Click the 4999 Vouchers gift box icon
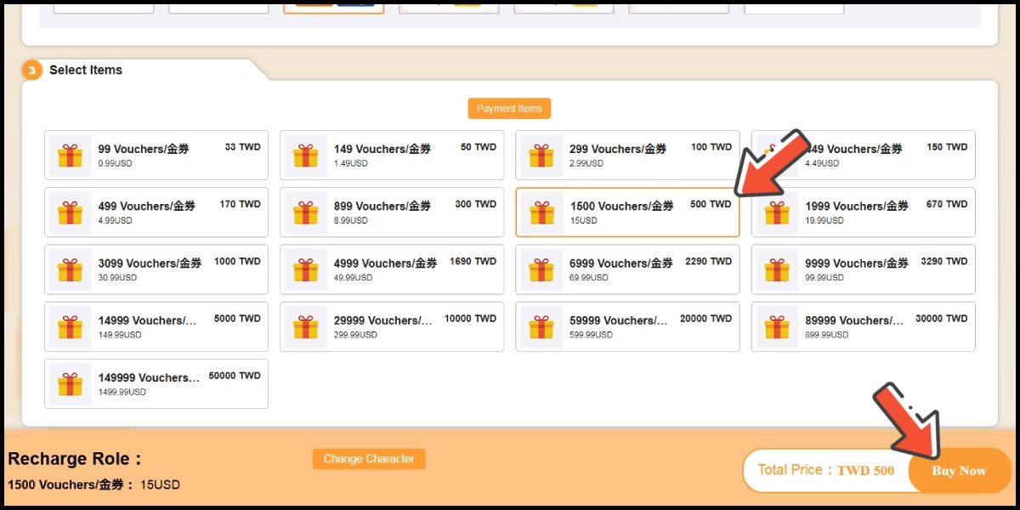The width and height of the screenshot is (1020, 510). pos(305,269)
